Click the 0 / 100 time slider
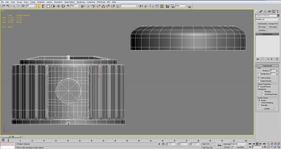The height and width of the screenshot is (149, 281). [x=12, y=136]
